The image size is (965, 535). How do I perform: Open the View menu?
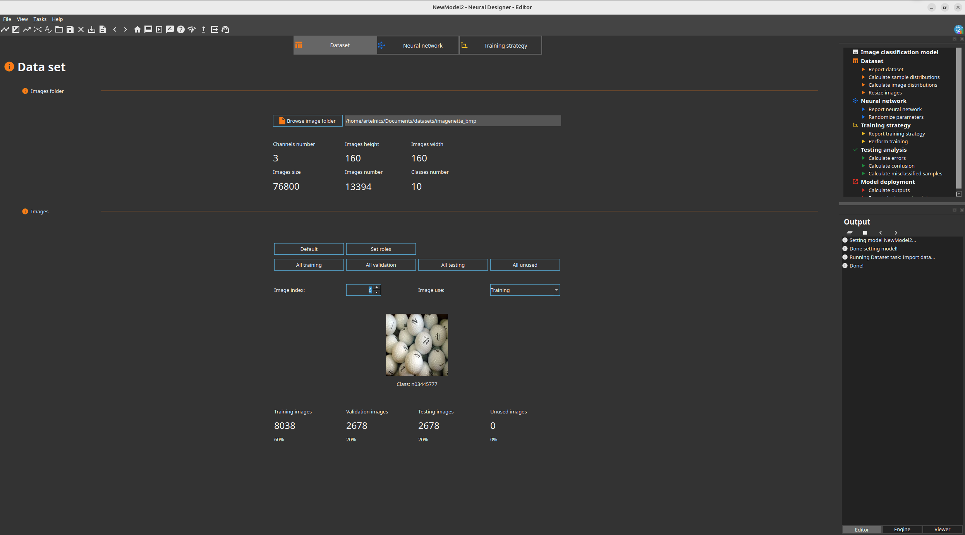click(22, 19)
